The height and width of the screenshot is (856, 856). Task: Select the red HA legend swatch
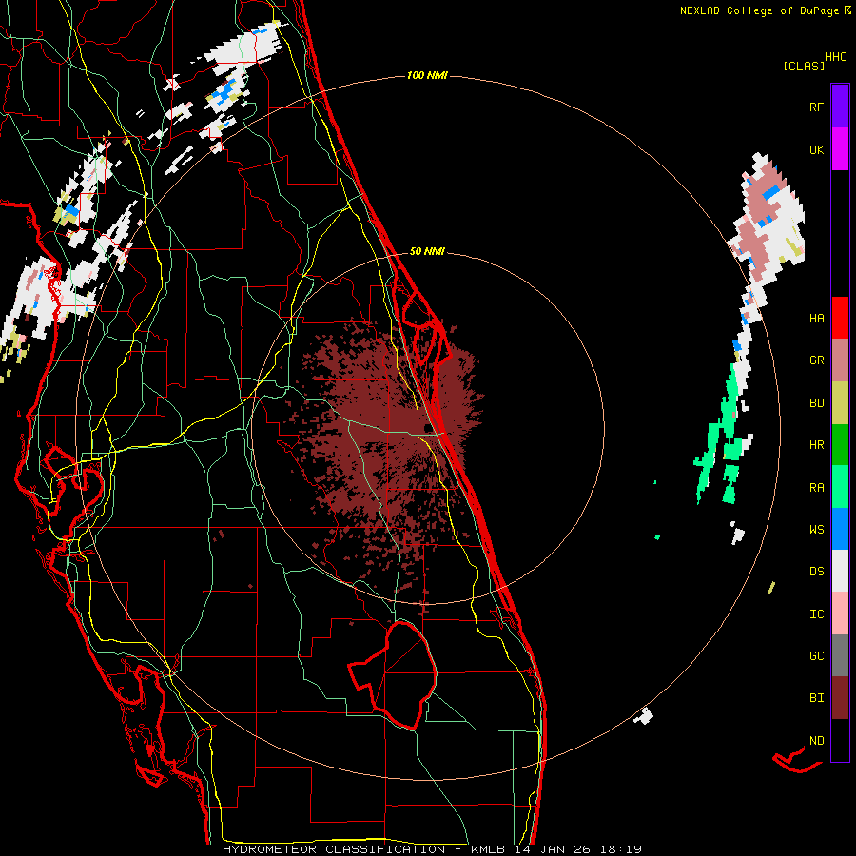(840, 318)
